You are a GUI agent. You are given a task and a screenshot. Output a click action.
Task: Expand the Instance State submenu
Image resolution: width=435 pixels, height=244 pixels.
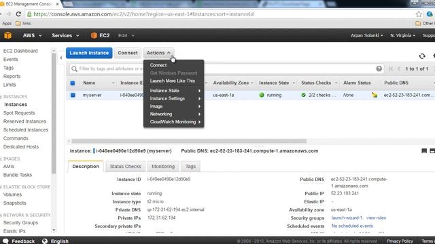(175, 91)
